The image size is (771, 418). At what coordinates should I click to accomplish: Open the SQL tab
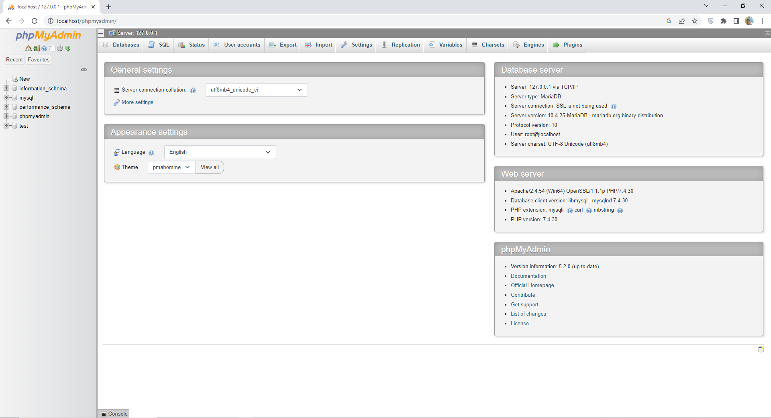click(x=159, y=45)
